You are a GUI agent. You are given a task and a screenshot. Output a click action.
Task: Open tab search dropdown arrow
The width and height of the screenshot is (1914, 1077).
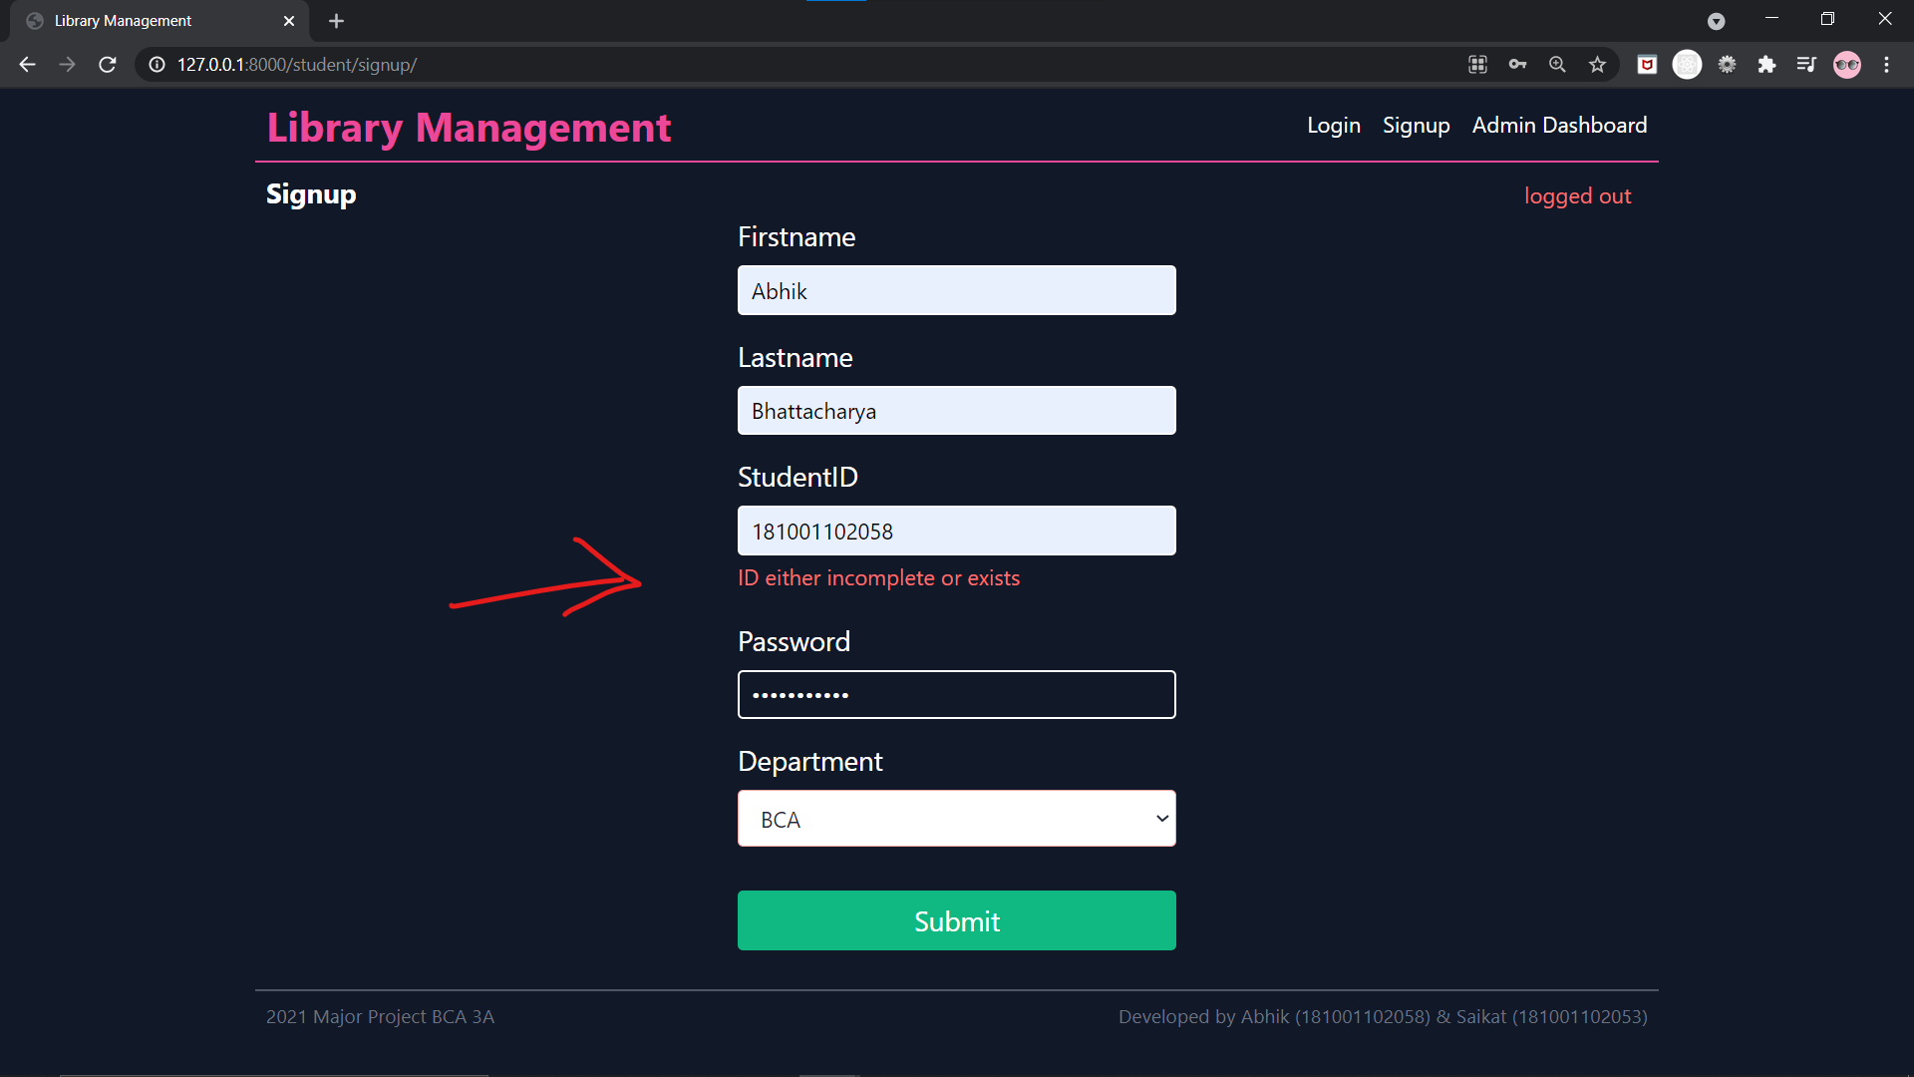pos(1716,21)
